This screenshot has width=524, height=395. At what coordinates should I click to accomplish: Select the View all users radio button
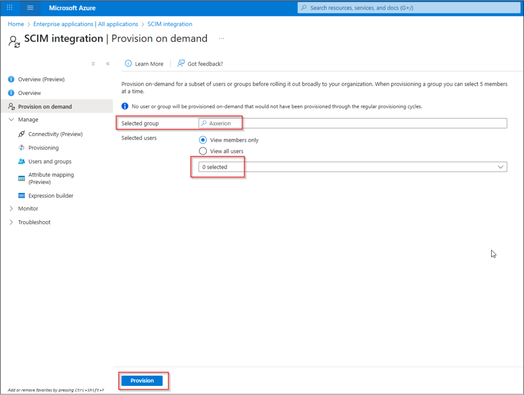203,151
